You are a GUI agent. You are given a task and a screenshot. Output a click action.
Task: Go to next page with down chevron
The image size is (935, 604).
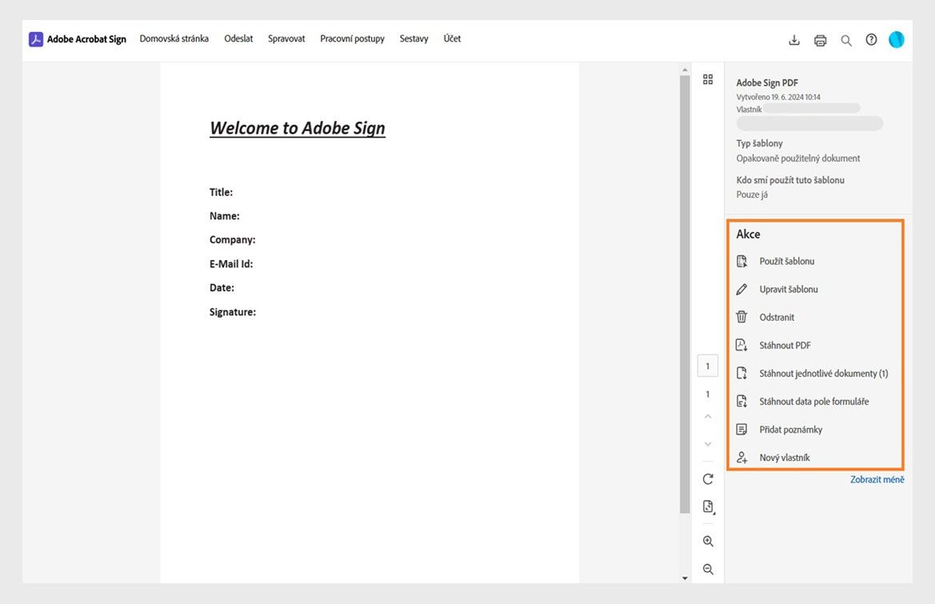pos(708,444)
